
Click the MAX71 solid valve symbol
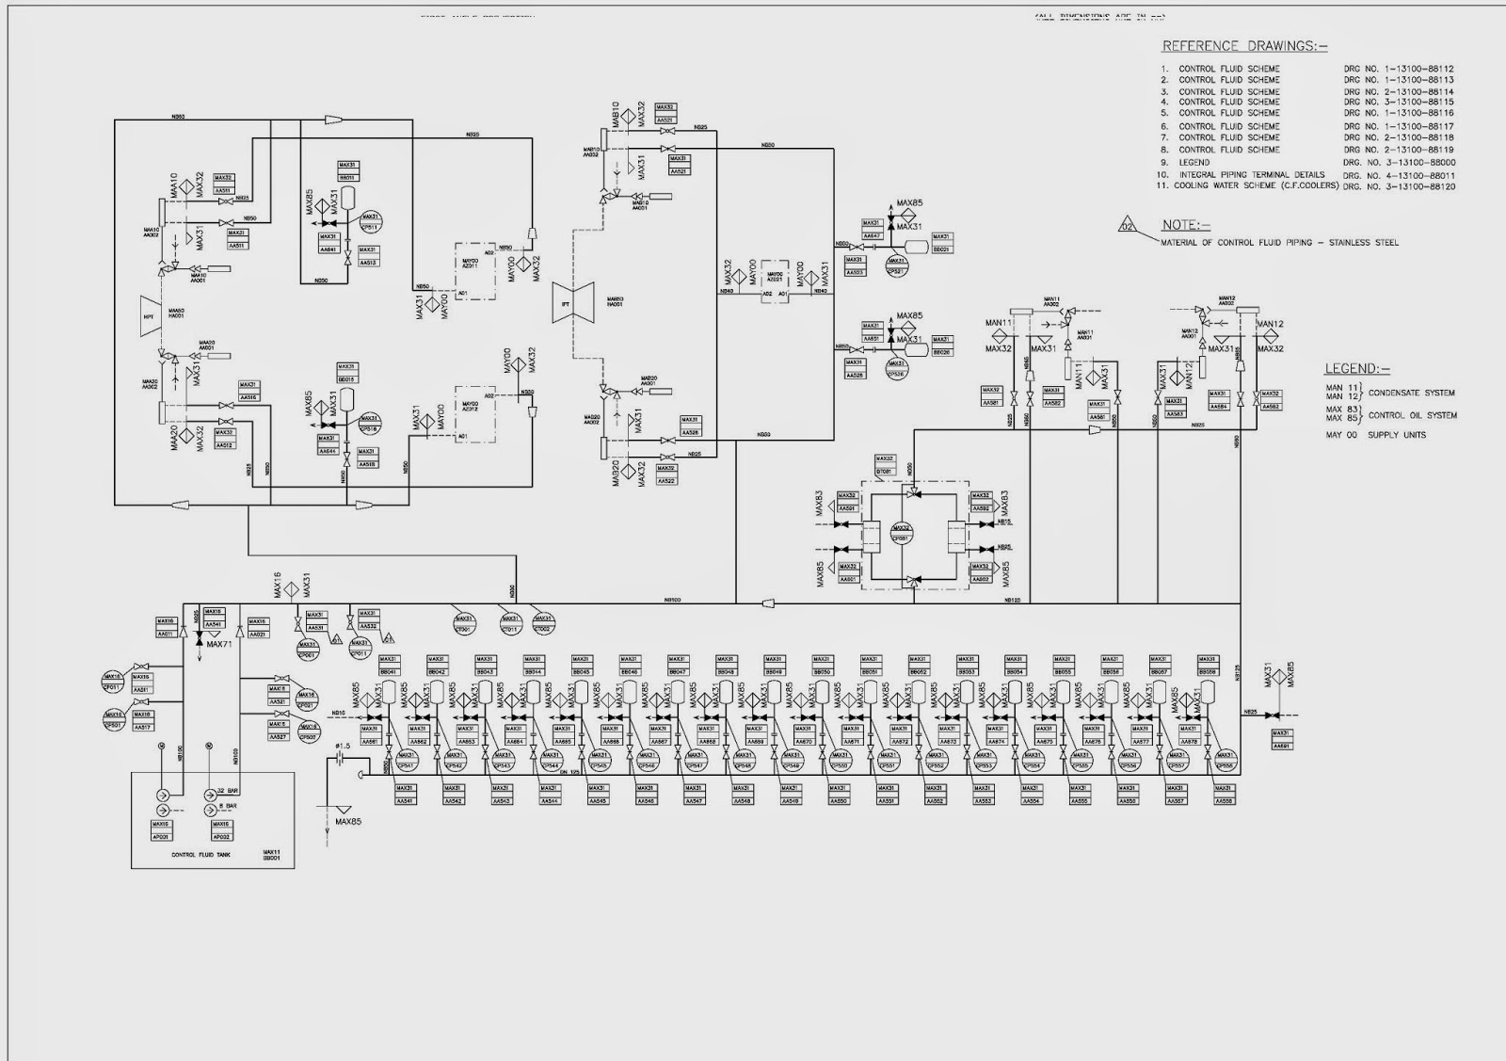coord(200,639)
